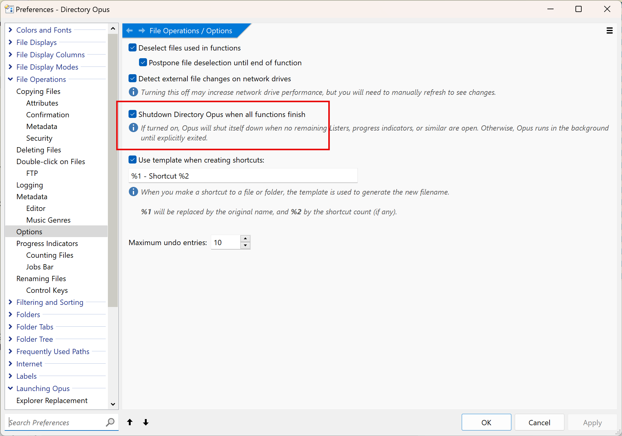Expand File Display Modes category
Image resolution: width=622 pixels, height=436 pixels.
point(10,67)
